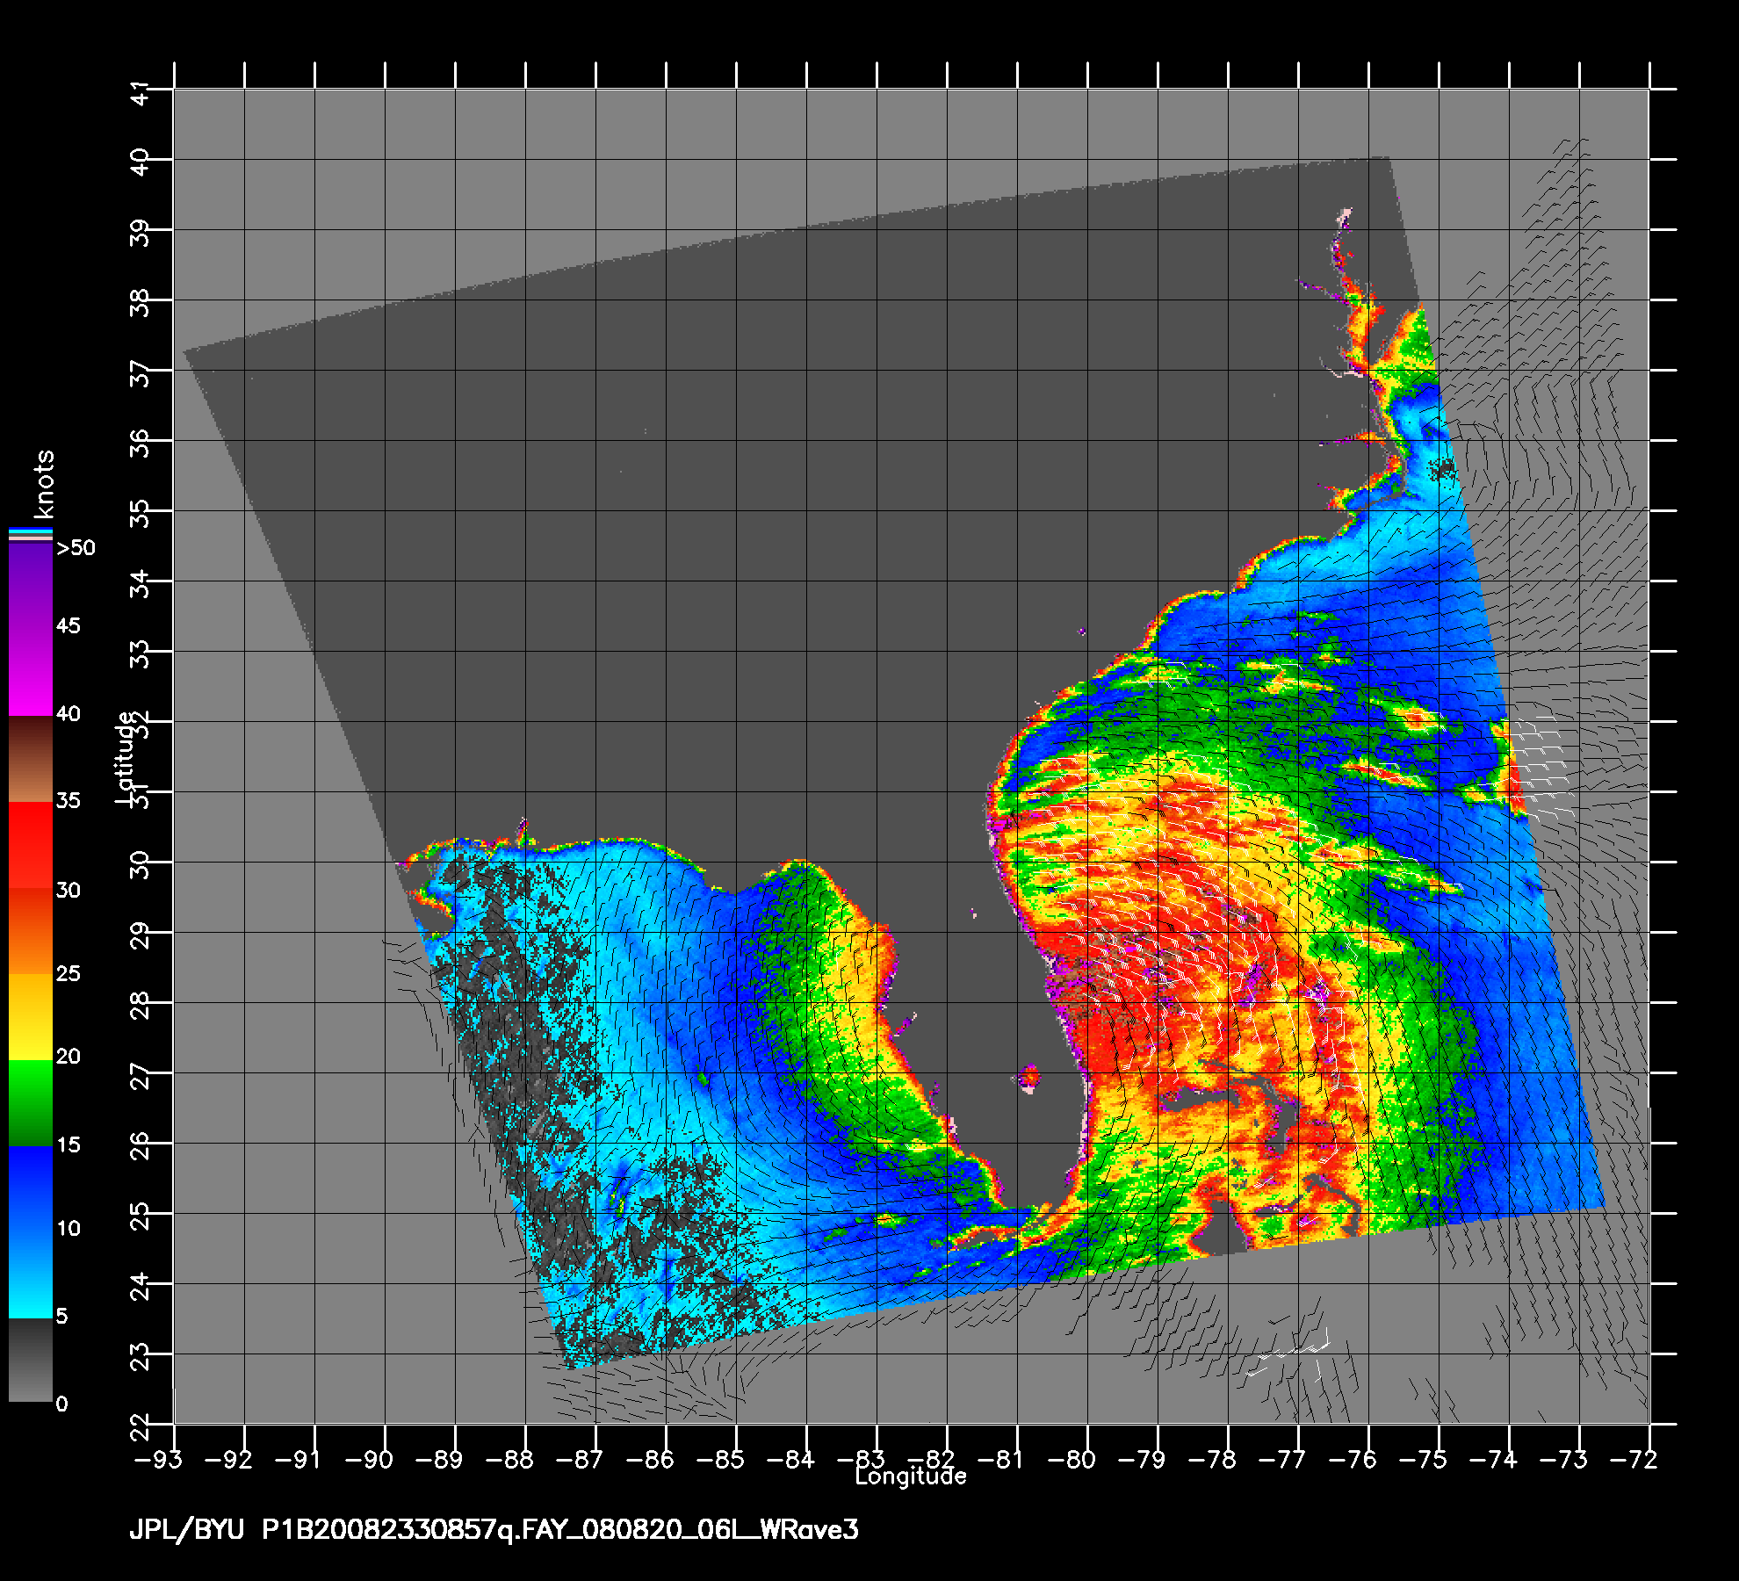
Task: Click the 'knots' unit label
Action: click(43, 484)
